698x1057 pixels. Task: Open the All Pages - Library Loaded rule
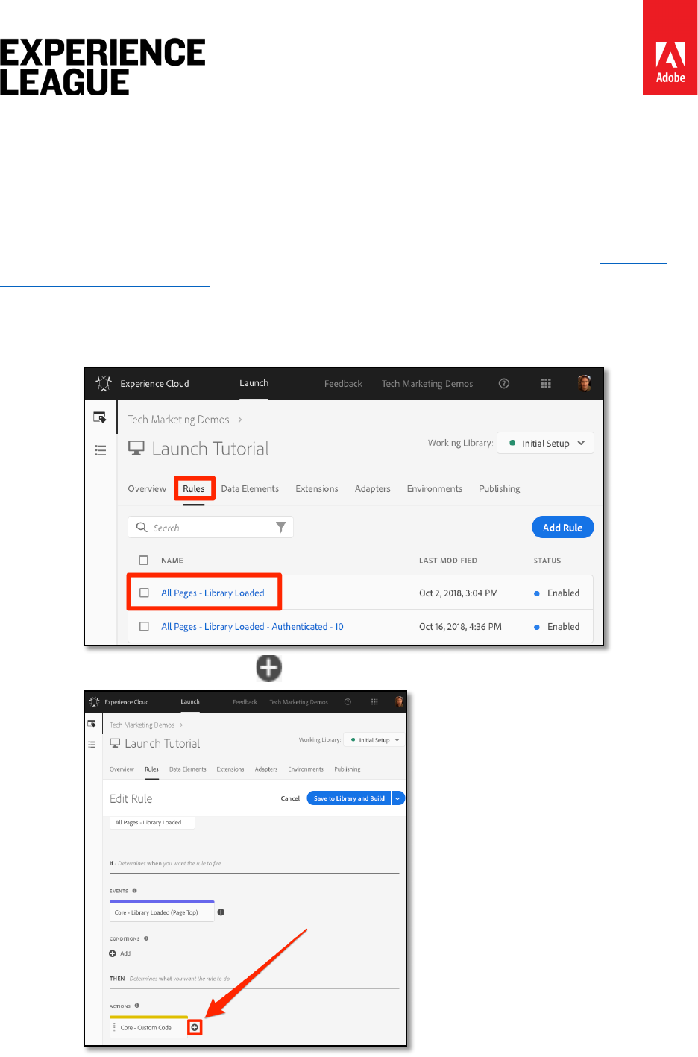click(x=213, y=593)
